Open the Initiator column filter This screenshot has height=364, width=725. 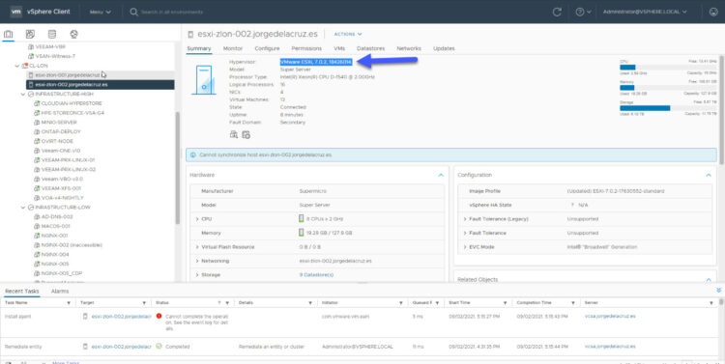401,303
